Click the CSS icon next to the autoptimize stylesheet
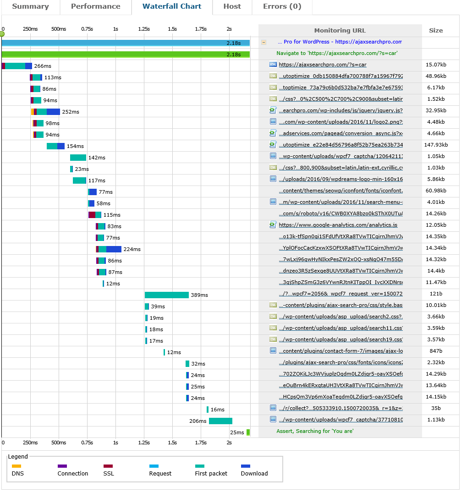The width and height of the screenshot is (461, 492). click(271, 77)
